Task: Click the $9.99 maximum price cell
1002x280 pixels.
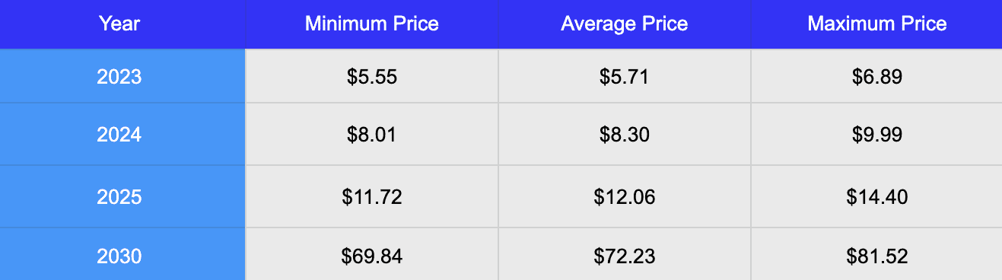Action: (876, 134)
